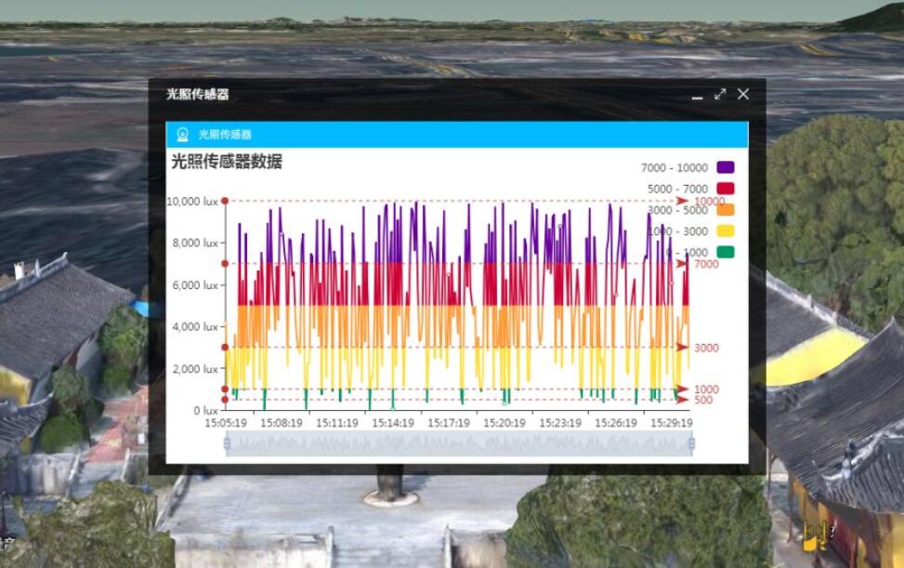The width and height of the screenshot is (904, 568).
Task: Toggle the red 5000 - 7000 legend swatch
Action: coord(726,189)
